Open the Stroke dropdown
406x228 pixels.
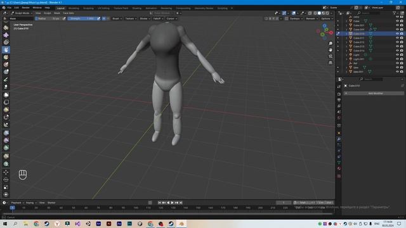145,18
